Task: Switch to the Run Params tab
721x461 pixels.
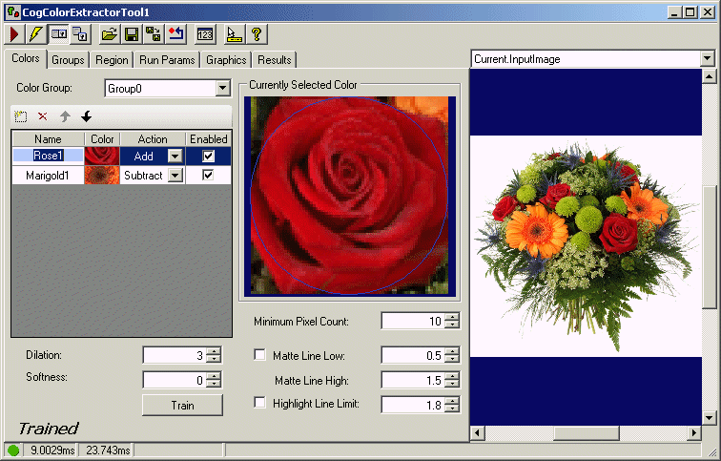Action: pos(167,59)
